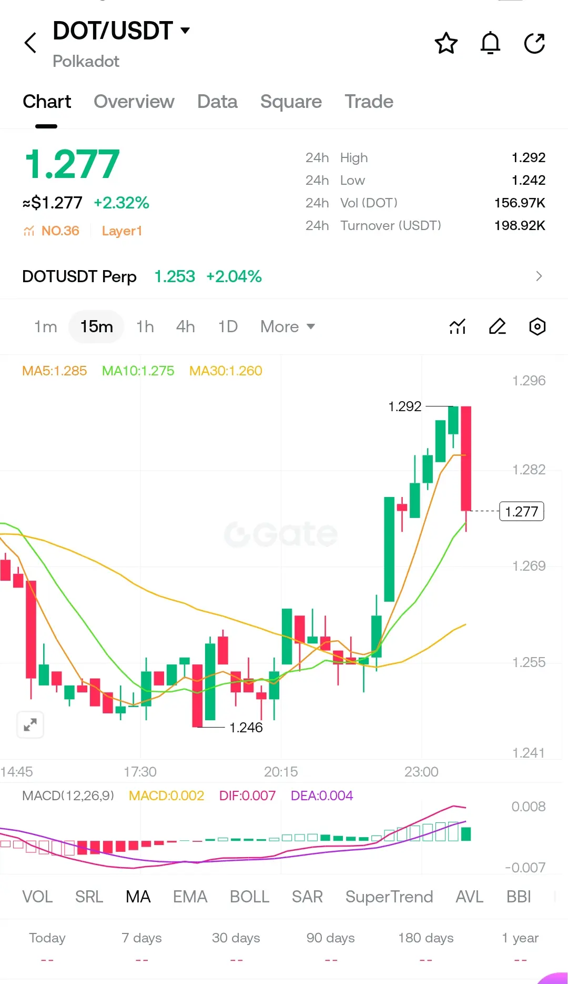This screenshot has width=568, height=984.
Task: Open price alert bell icon
Action: [x=490, y=43]
